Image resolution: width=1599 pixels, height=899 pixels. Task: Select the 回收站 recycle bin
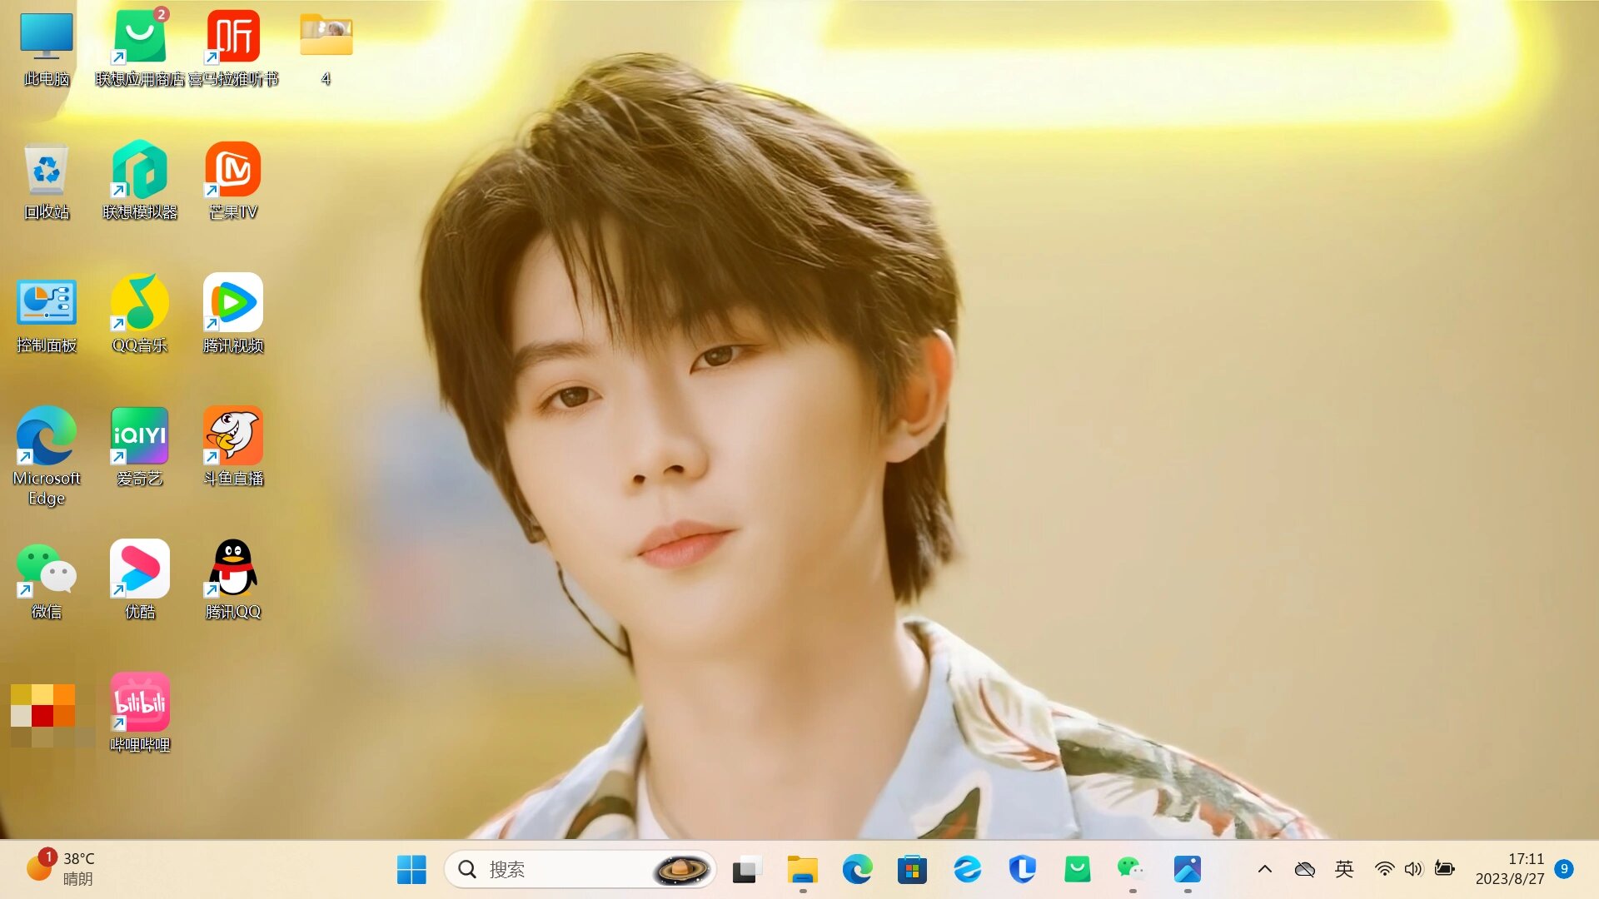(x=47, y=181)
